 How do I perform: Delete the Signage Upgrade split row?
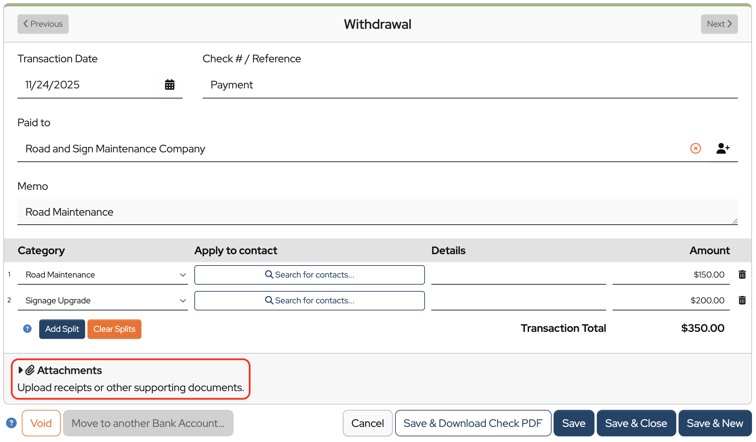pos(742,300)
